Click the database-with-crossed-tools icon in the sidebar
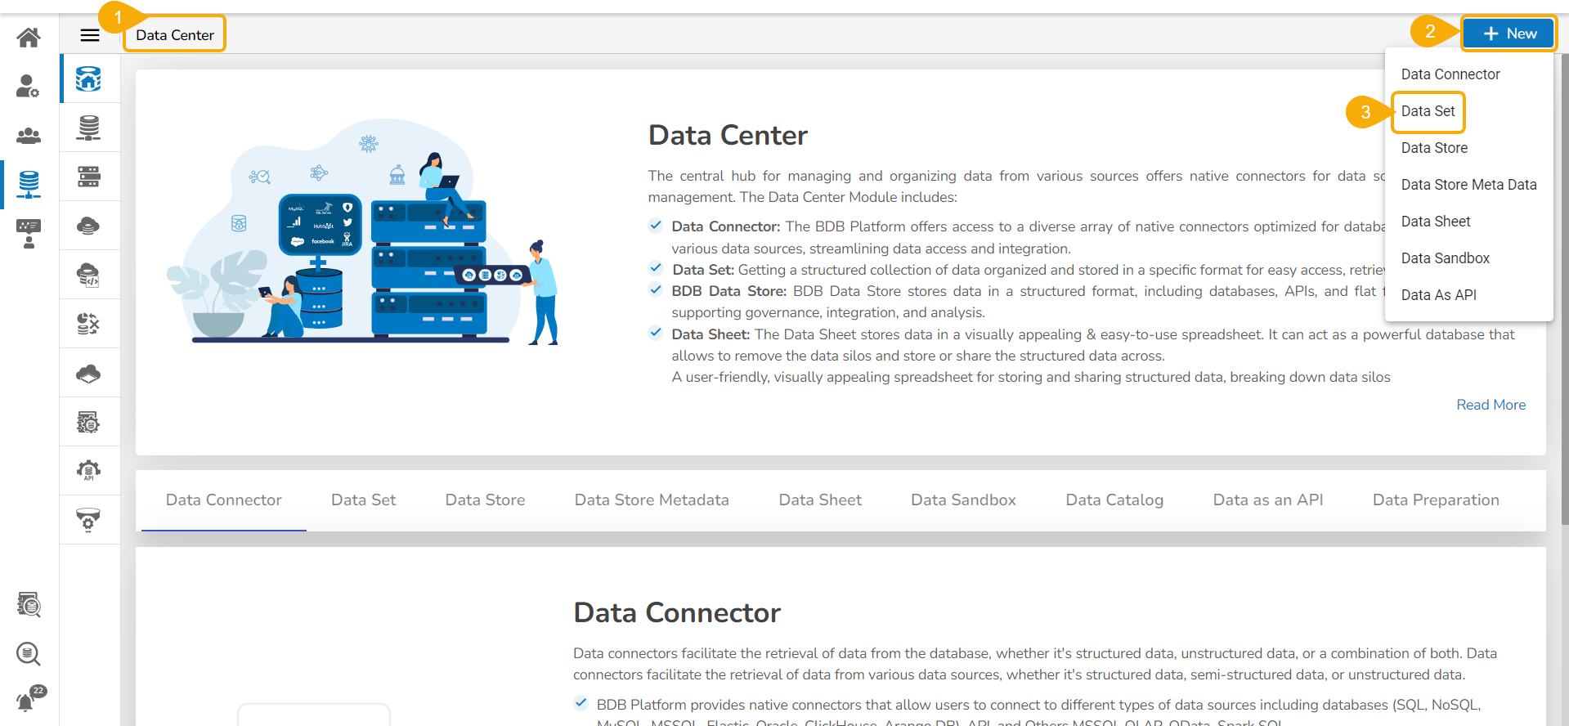The width and height of the screenshot is (1569, 726). pyautogui.click(x=88, y=324)
